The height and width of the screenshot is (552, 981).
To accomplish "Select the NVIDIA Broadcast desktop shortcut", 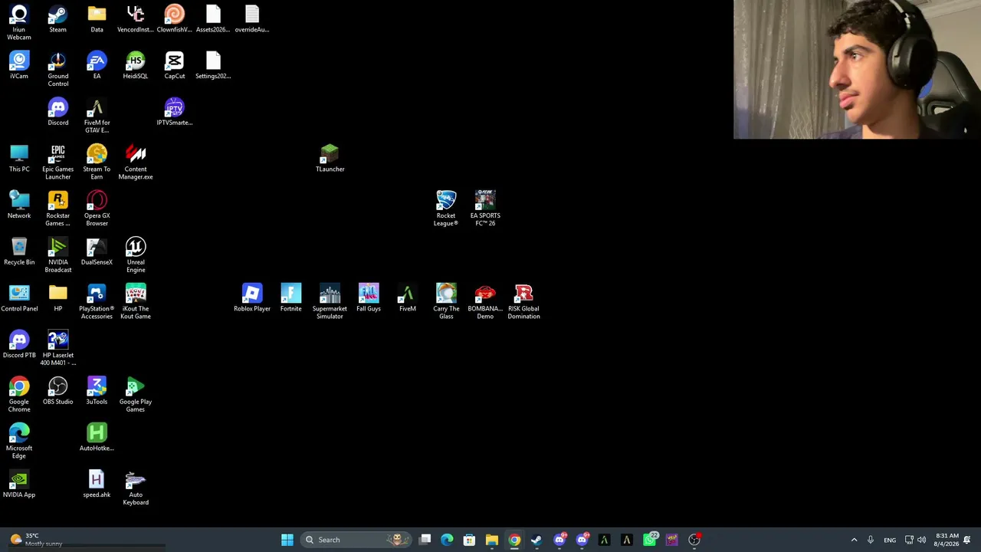I will tap(57, 255).
